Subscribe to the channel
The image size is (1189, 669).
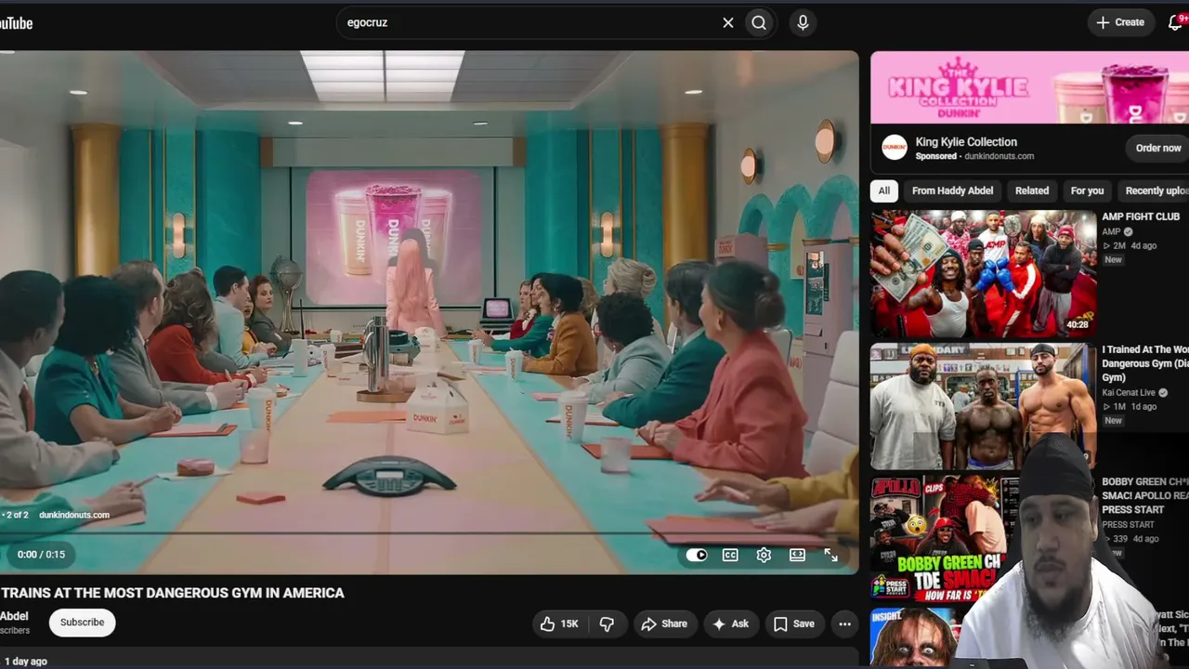click(82, 623)
